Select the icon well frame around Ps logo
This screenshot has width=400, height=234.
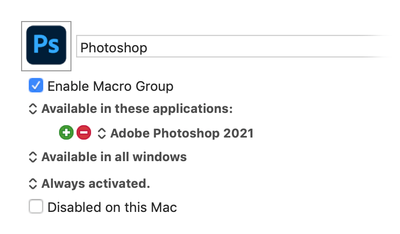(x=46, y=46)
